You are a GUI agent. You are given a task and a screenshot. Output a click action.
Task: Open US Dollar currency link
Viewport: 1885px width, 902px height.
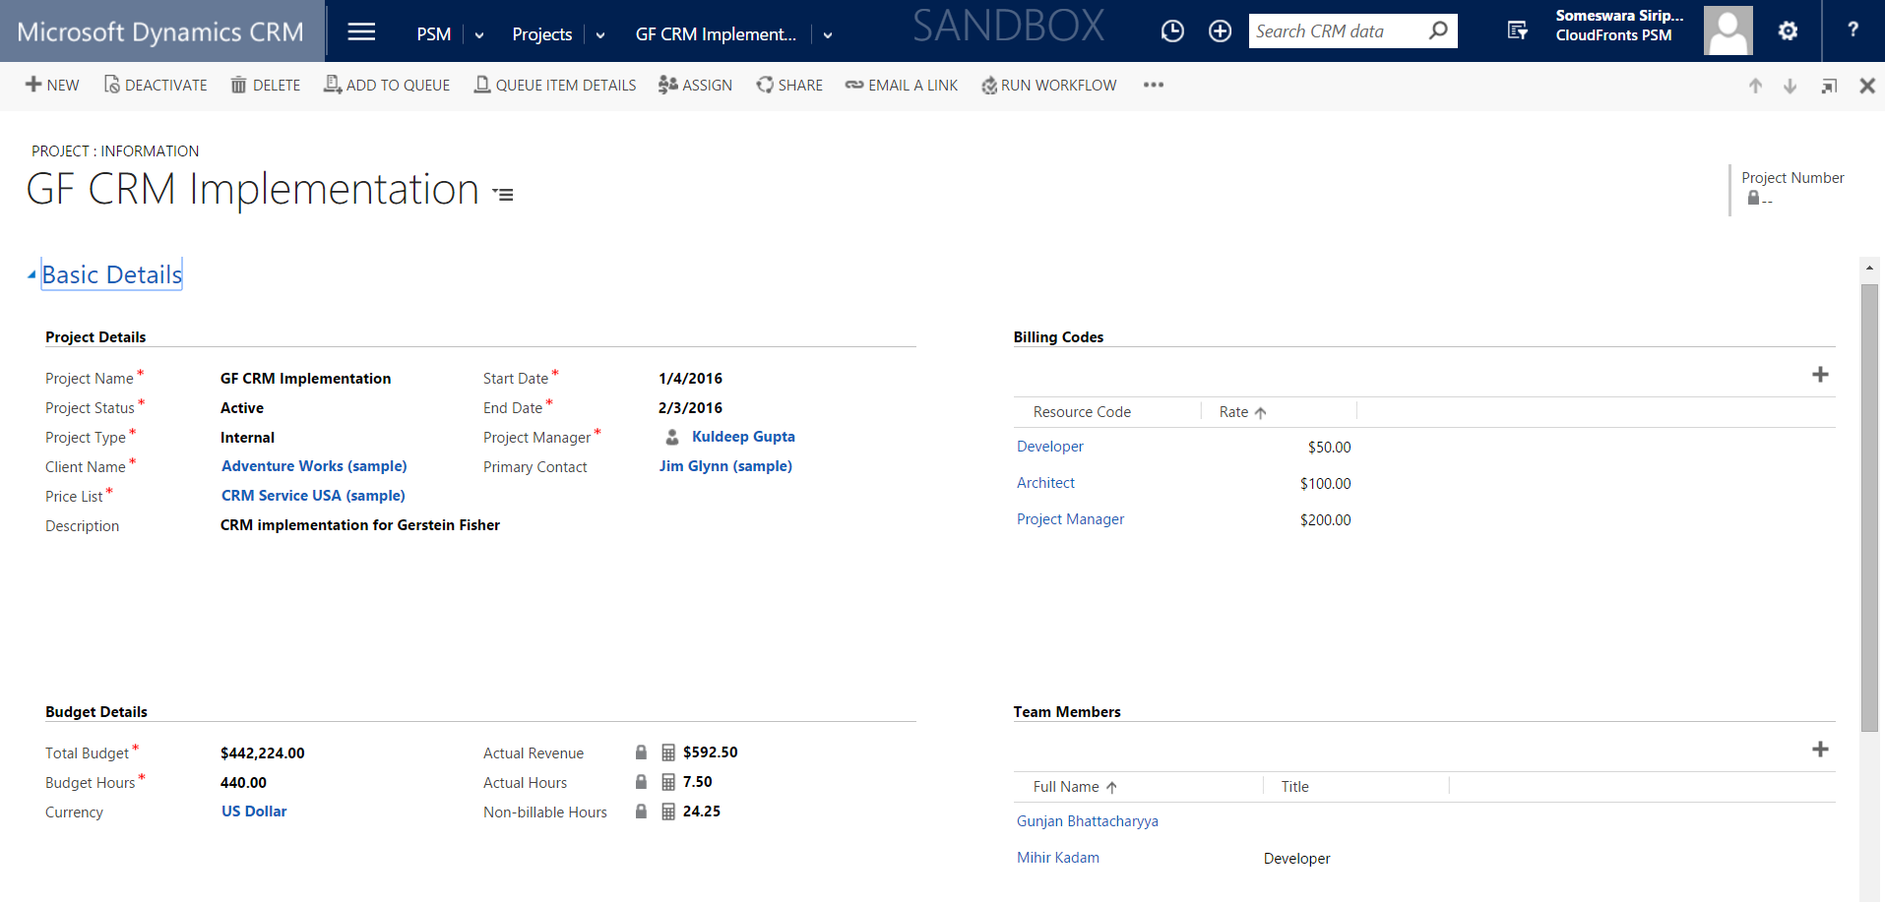coord(254,812)
